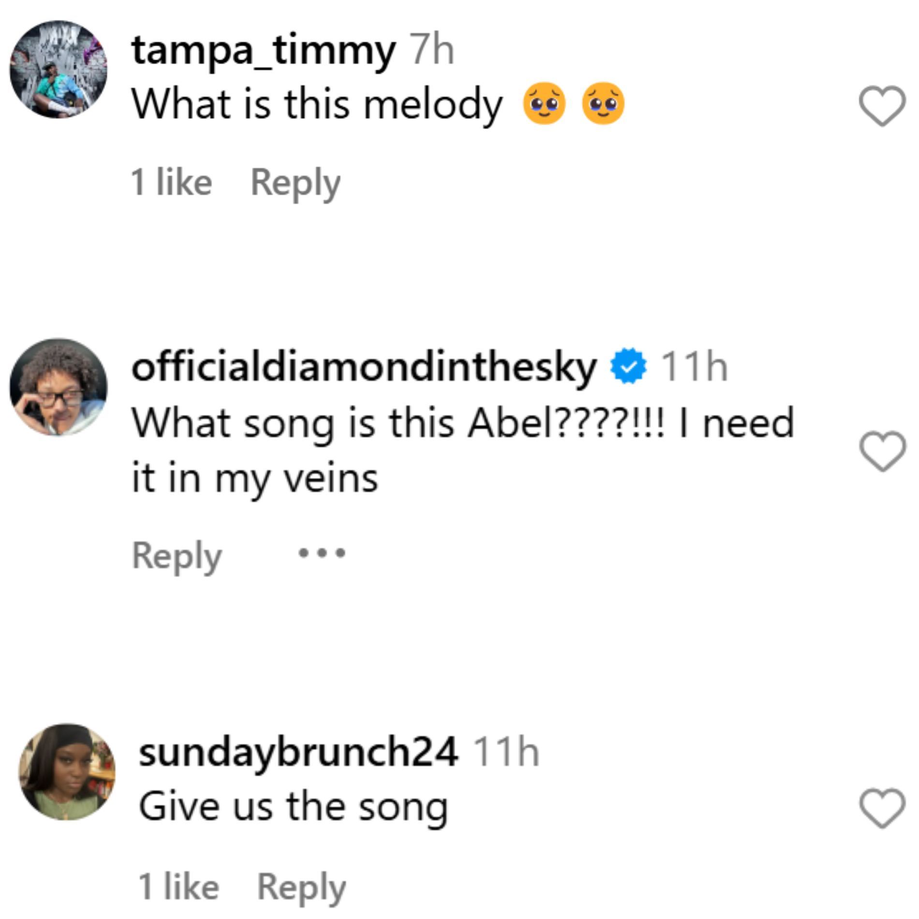Screen dimensions: 919x919
Task: Open officialdiamondinthesky's profile picture
Action: [59, 387]
